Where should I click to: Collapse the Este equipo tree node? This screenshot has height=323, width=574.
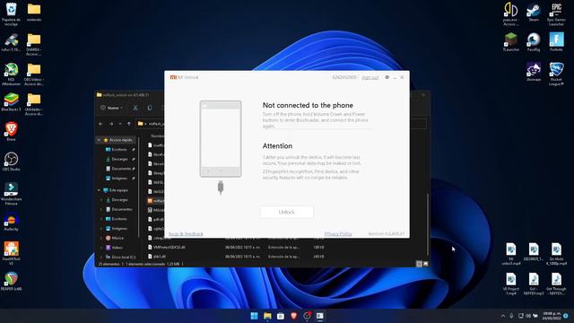coord(99,190)
